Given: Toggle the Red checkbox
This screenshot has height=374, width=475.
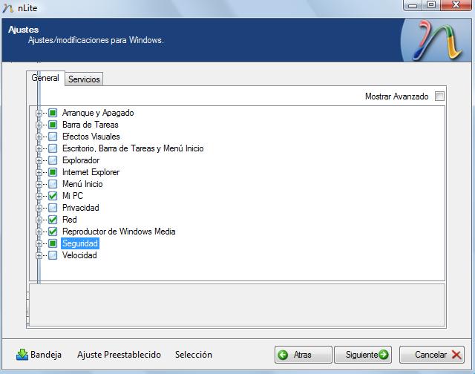Looking at the screenshot, I should click(x=53, y=220).
